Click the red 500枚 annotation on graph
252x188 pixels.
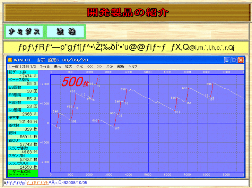[75, 82]
